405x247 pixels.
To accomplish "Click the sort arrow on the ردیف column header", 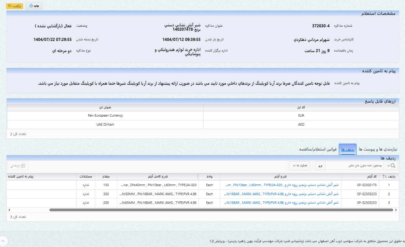I will [x=383, y=176].
